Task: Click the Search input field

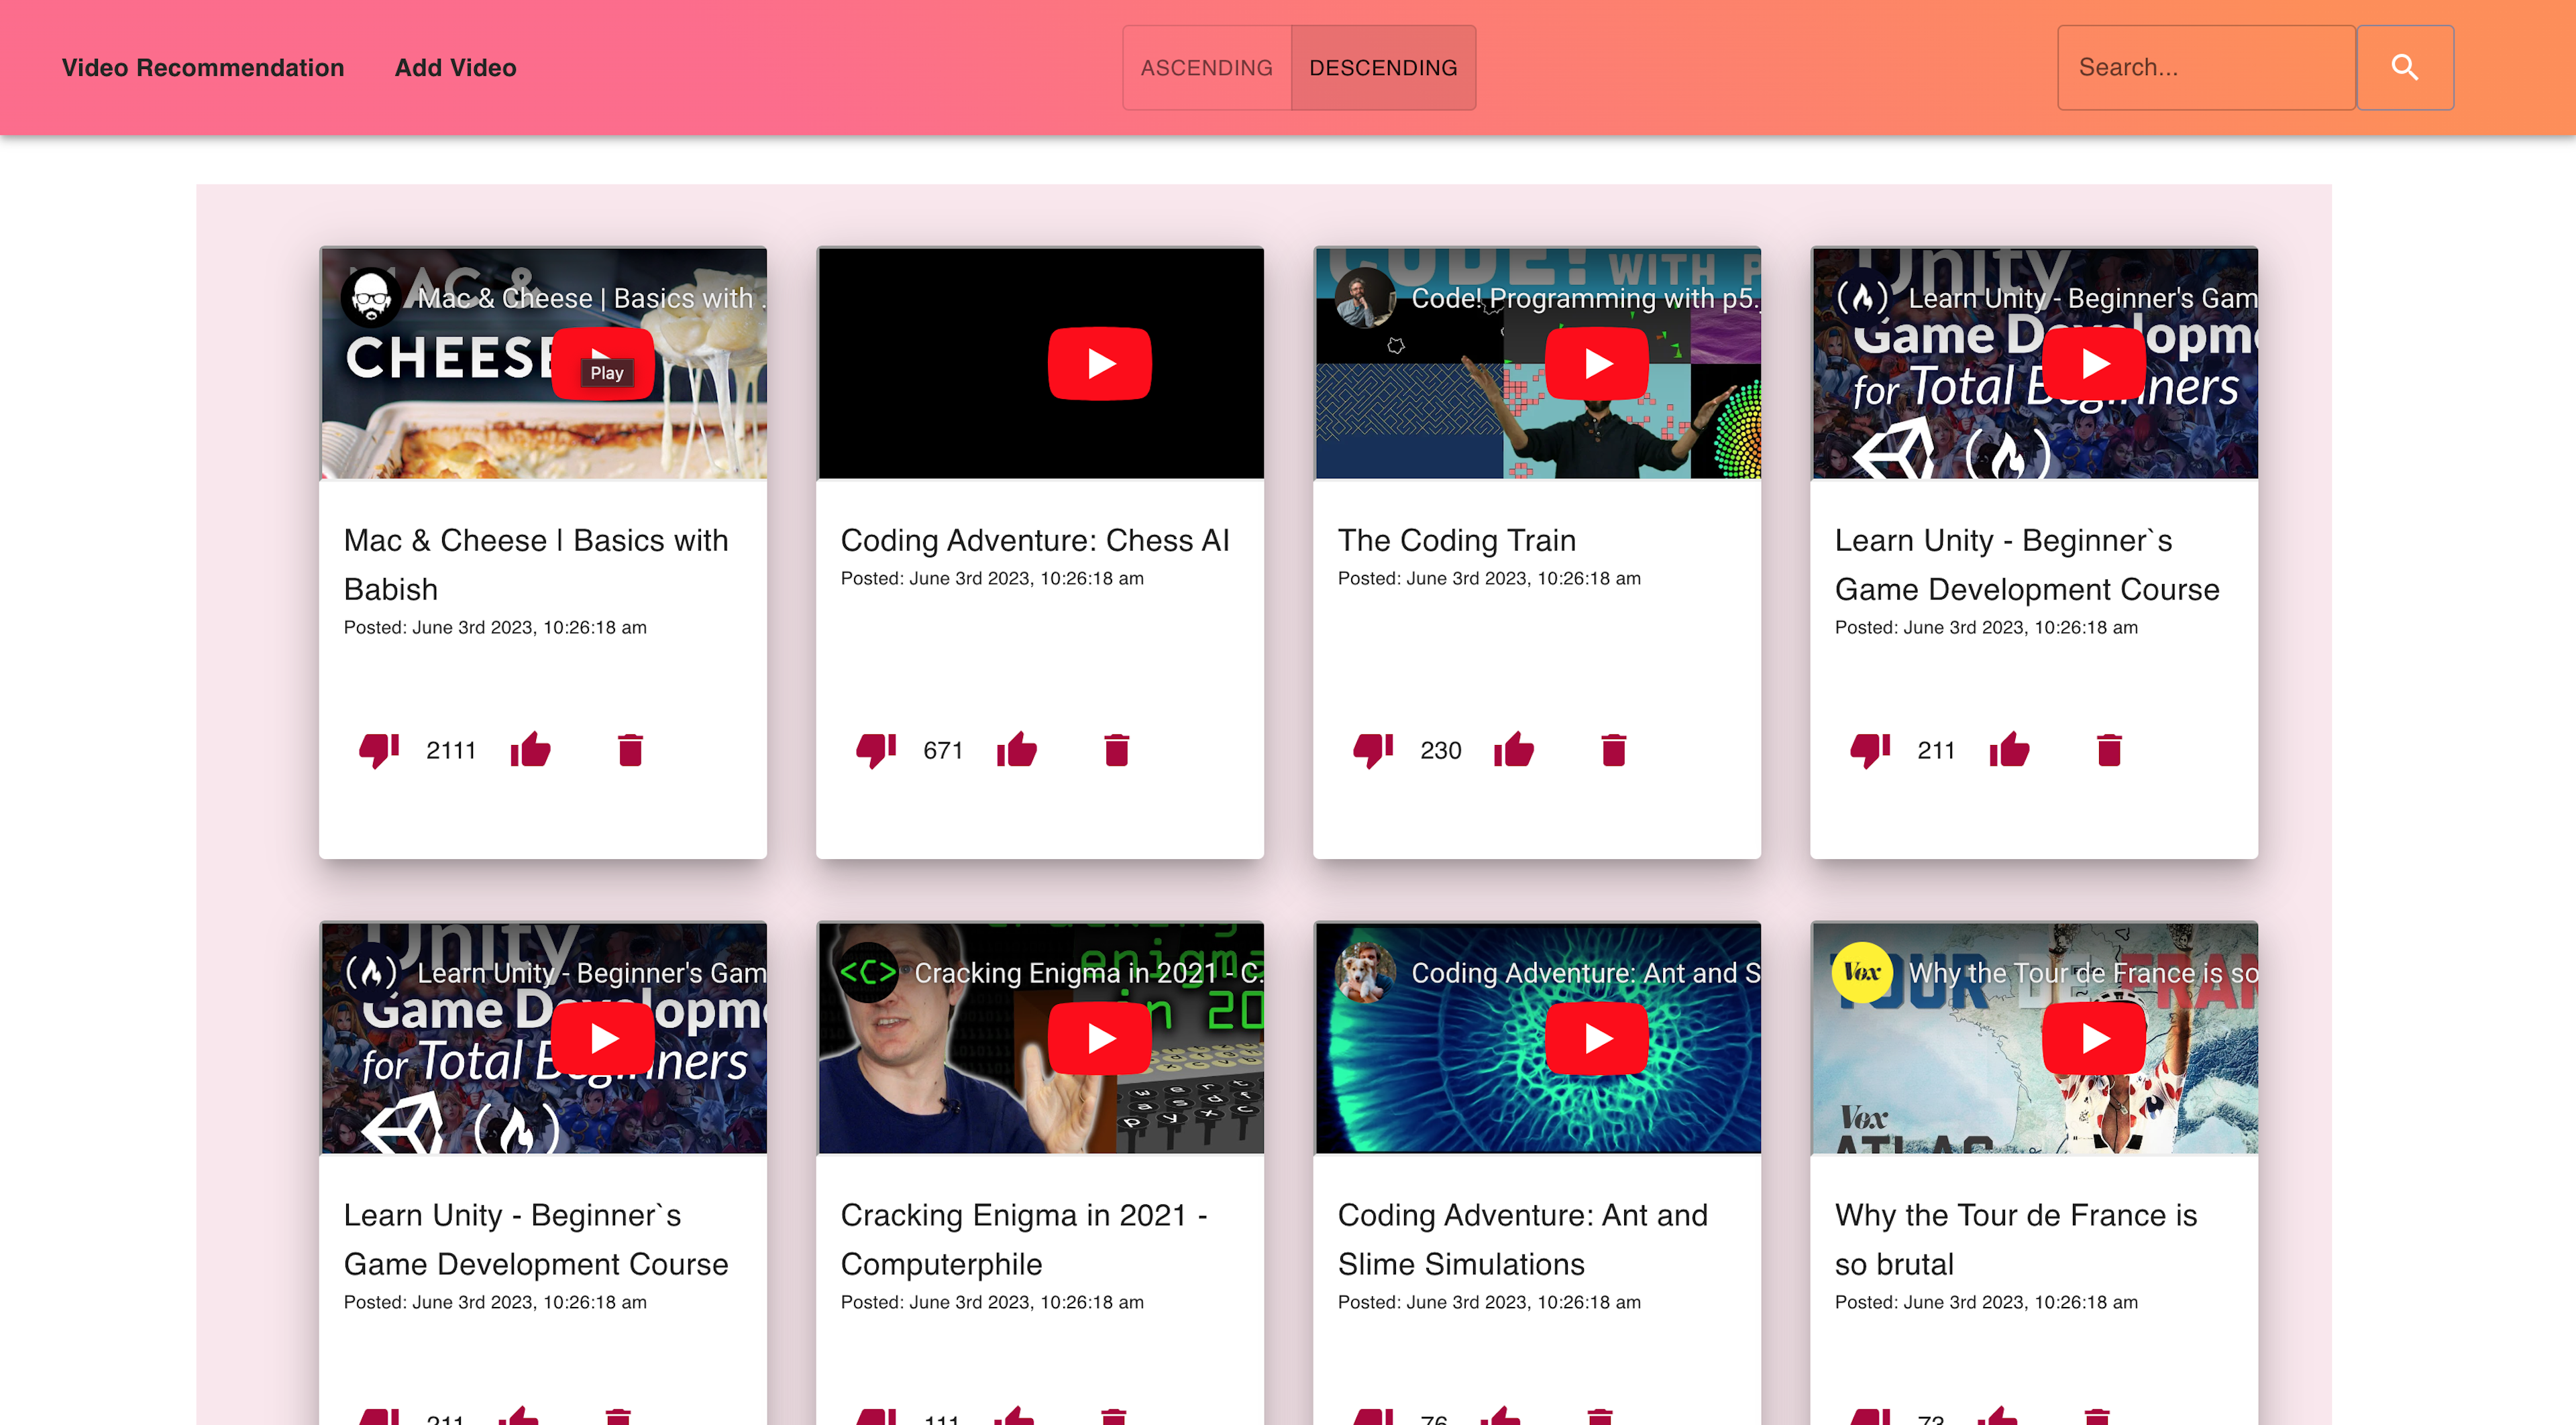Action: tap(2205, 67)
